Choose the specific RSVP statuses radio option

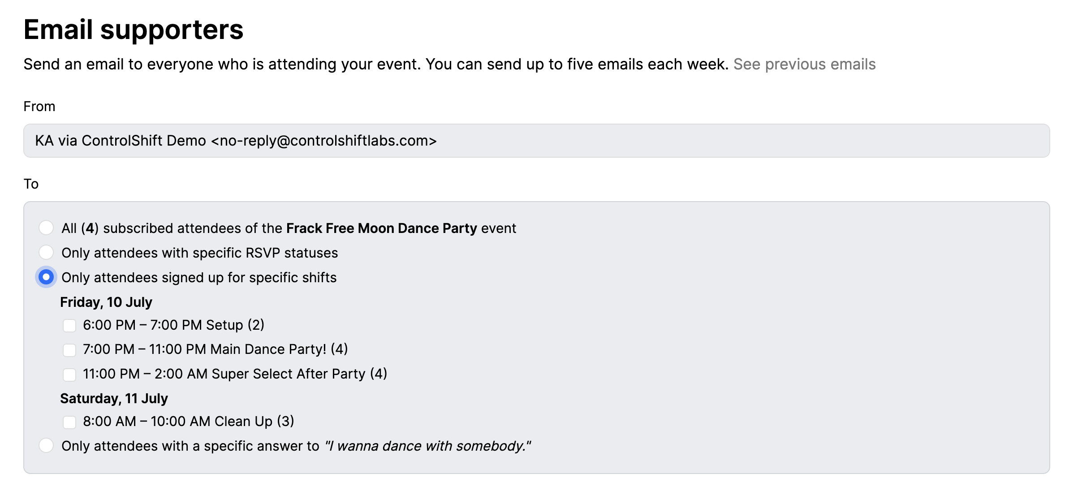click(46, 252)
